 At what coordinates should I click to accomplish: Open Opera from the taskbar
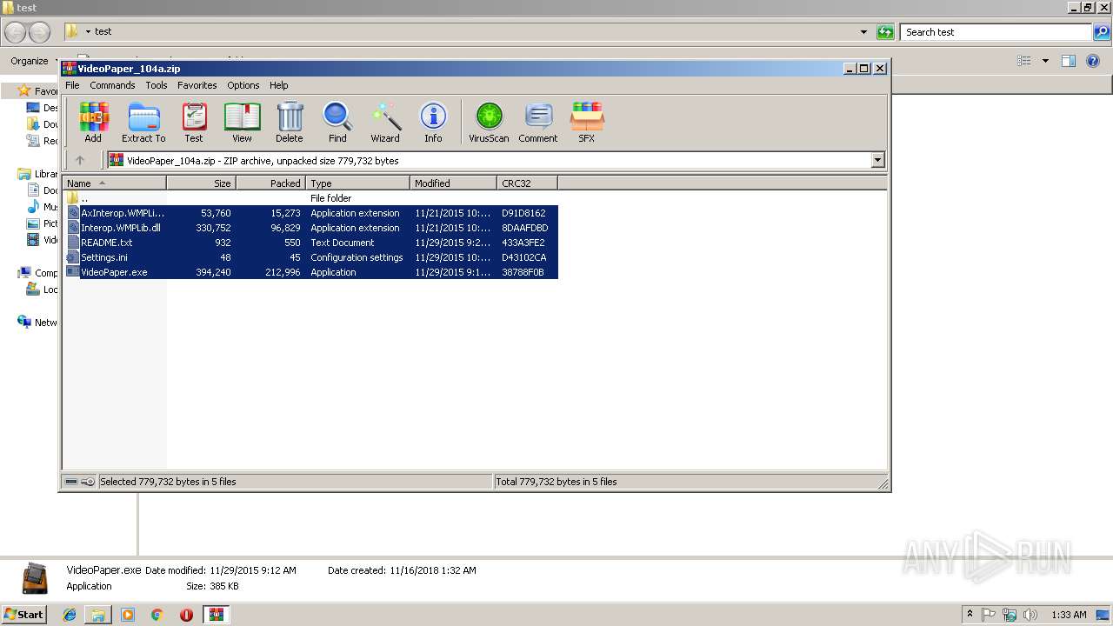[186, 615]
